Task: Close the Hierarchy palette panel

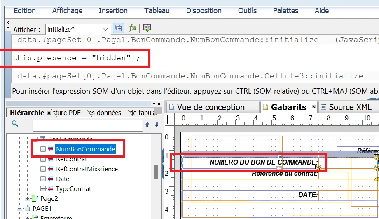Action: pyautogui.click(x=159, y=104)
